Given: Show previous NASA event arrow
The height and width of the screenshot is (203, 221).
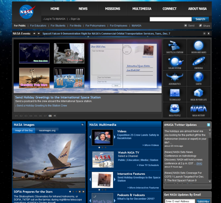Looking at the screenshot, I should pos(34,33).
